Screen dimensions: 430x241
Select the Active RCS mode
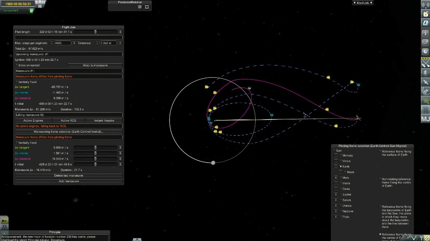point(68,120)
